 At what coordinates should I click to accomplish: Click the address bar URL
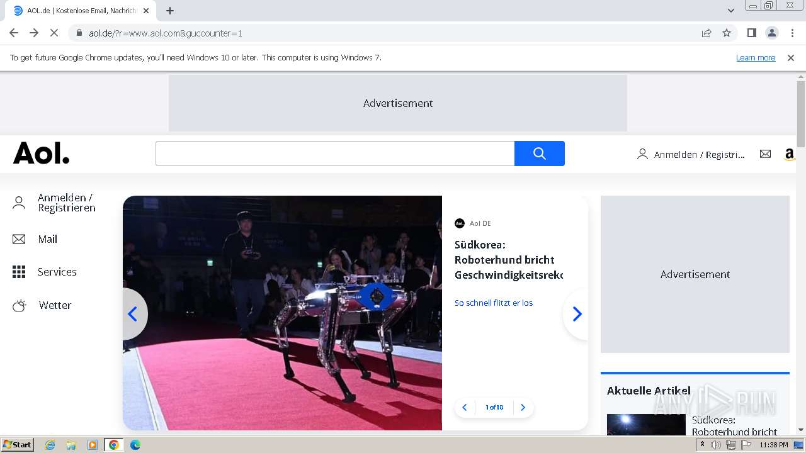(166, 33)
